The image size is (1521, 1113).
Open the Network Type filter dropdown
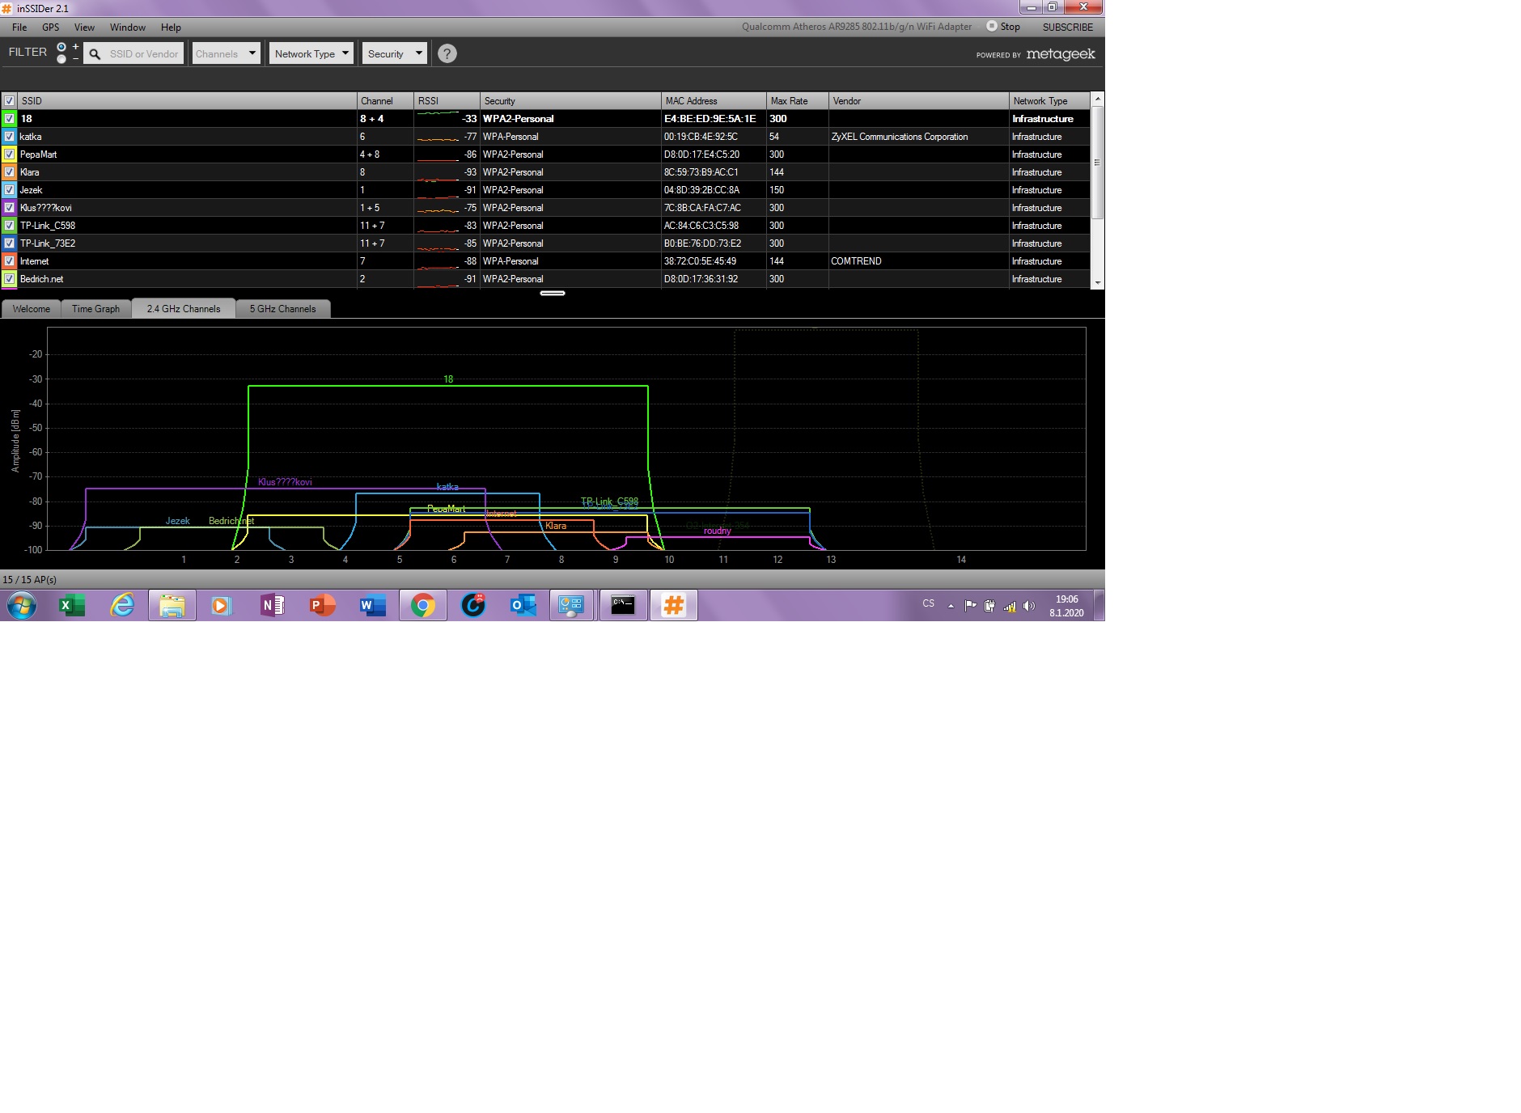click(x=311, y=53)
